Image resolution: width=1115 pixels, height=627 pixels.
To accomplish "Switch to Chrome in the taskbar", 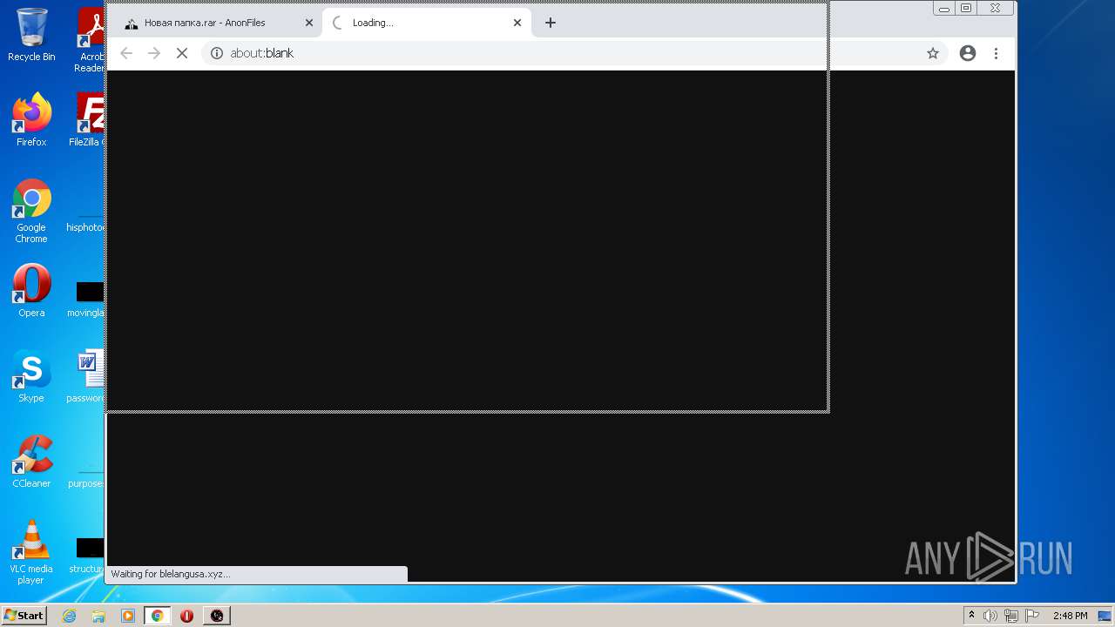I will pyautogui.click(x=158, y=616).
